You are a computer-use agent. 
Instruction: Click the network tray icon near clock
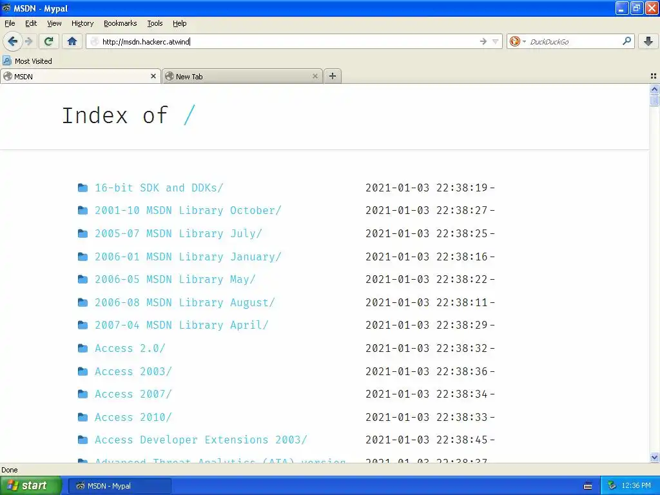[x=612, y=486]
